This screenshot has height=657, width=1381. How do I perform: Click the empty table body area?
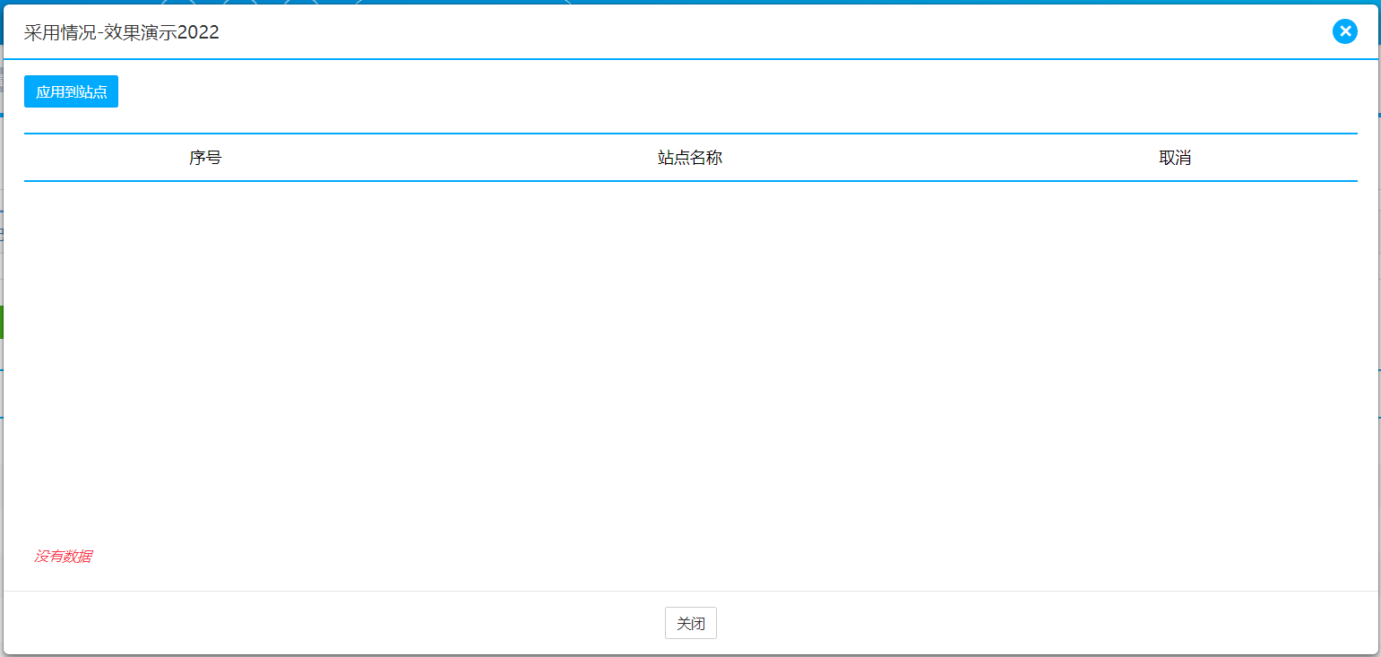(x=690, y=359)
